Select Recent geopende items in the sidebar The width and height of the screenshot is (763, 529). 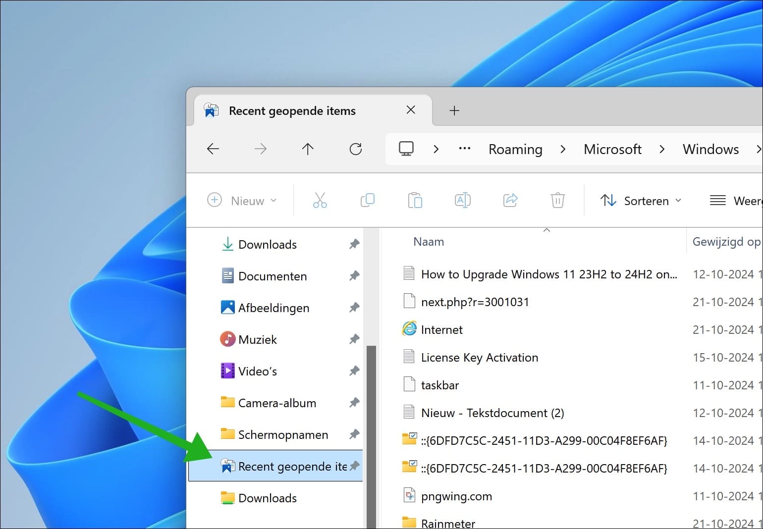275,466
